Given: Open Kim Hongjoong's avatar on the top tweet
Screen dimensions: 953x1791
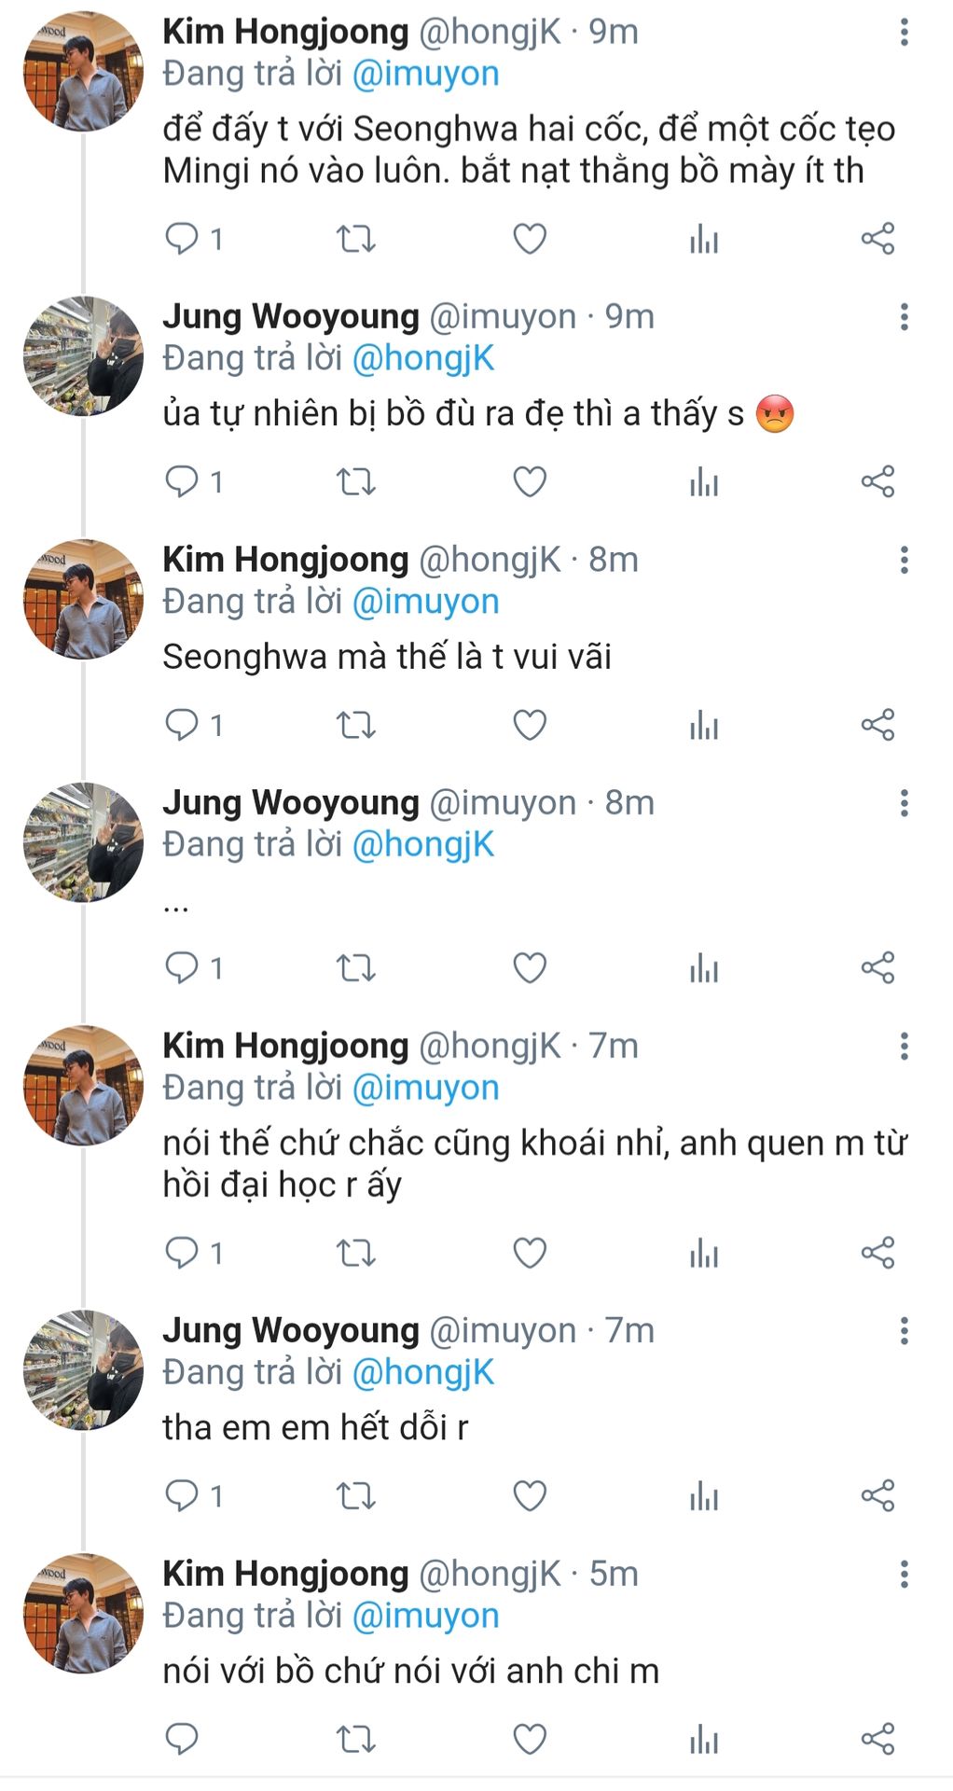Looking at the screenshot, I should click(x=83, y=72).
